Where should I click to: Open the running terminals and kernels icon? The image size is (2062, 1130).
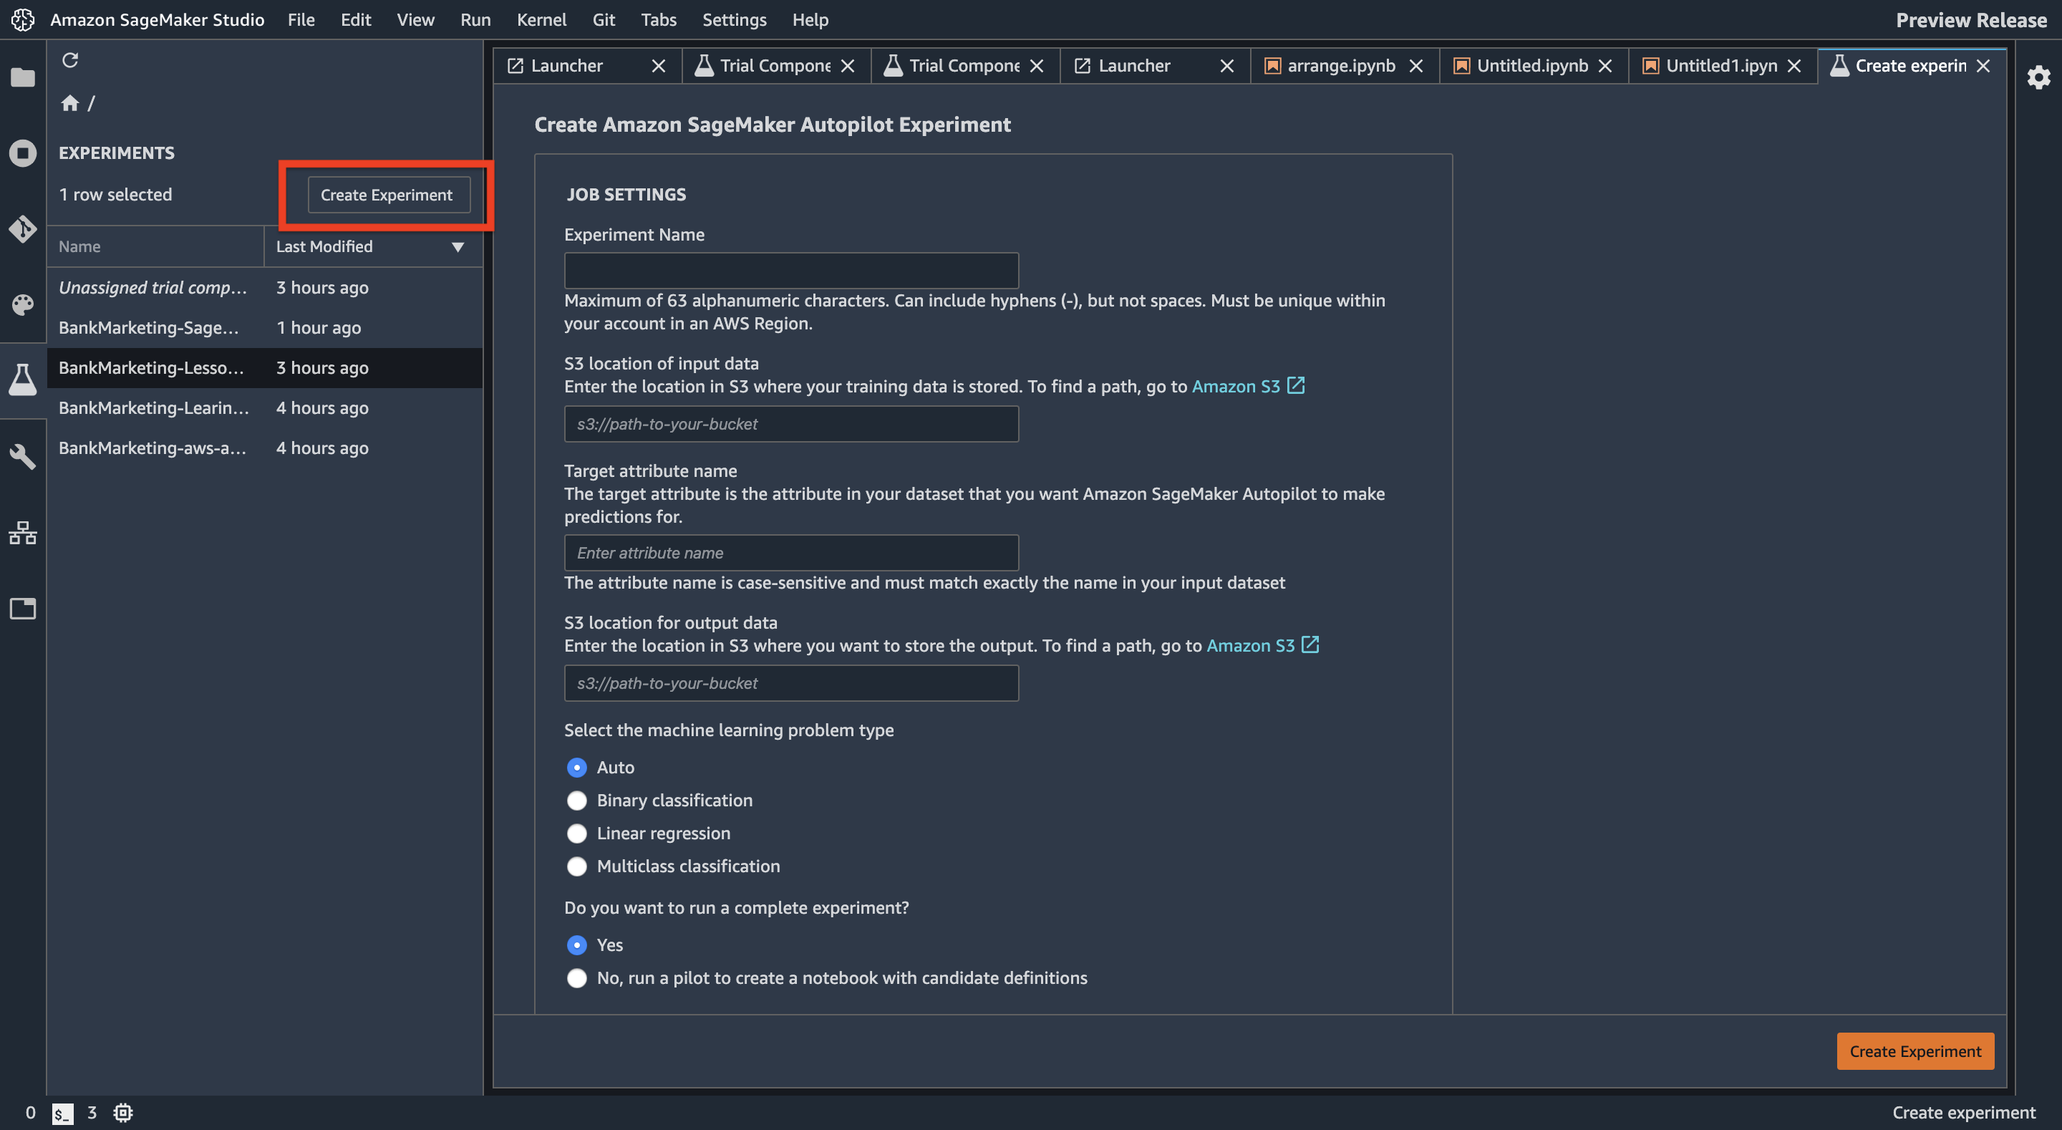click(x=22, y=152)
